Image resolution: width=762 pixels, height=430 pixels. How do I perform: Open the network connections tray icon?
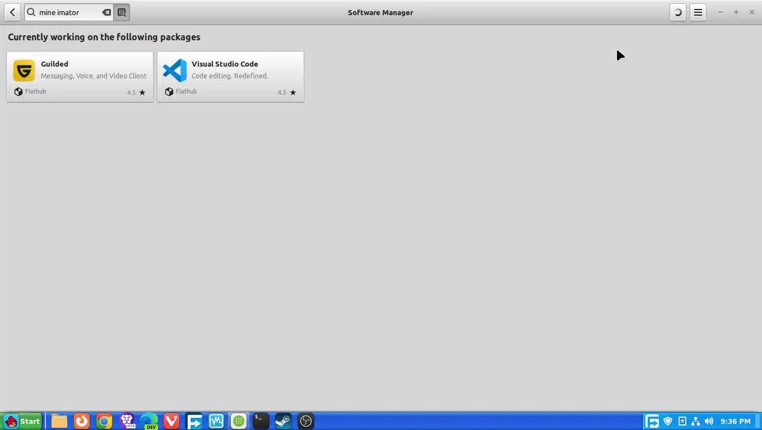(x=695, y=421)
